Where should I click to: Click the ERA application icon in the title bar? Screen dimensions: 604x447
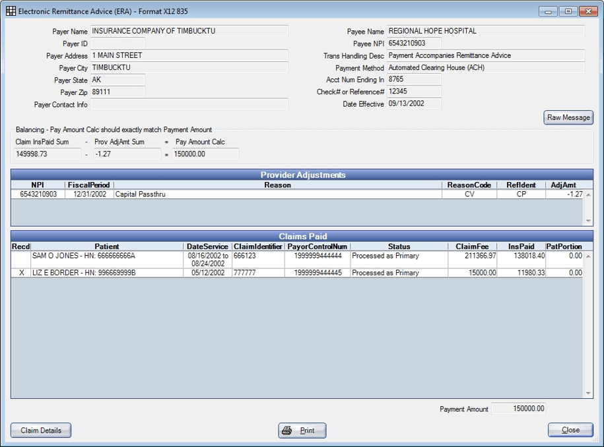point(11,11)
